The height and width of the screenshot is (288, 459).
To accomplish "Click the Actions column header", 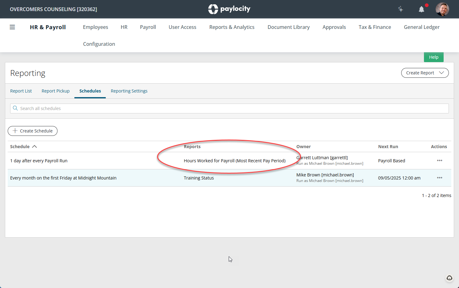I will (439, 147).
